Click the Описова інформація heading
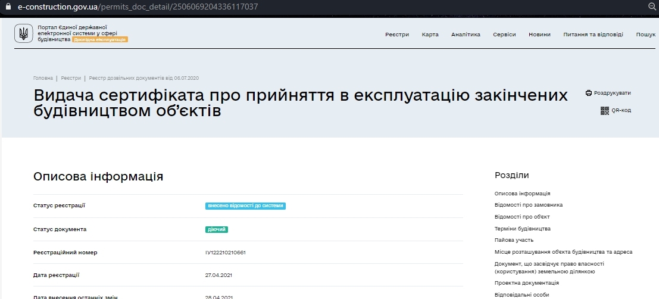This screenshot has width=659, height=299. point(98,176)
